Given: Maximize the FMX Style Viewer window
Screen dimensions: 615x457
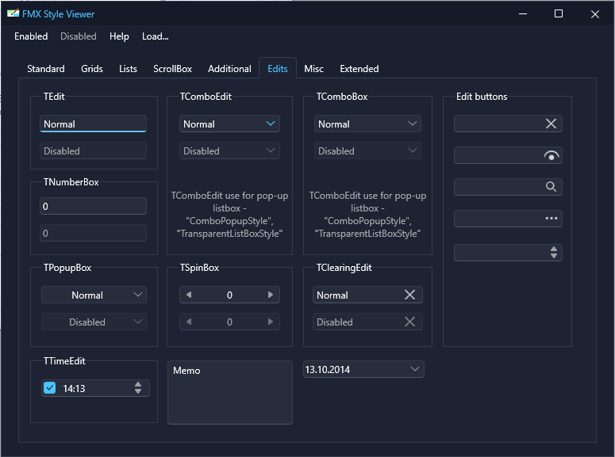Looking at the screenshot, I should pyautogui.click(x=559, y=14).
